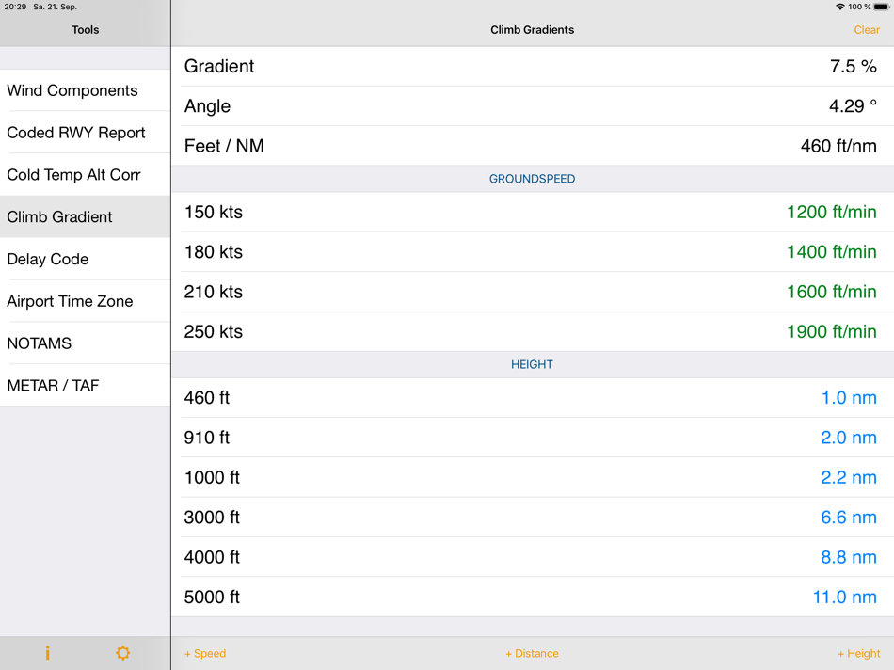Open Cold Temp Alt Corr tool
The width and height of the screenshot is (894, 670).
[73, 175]
